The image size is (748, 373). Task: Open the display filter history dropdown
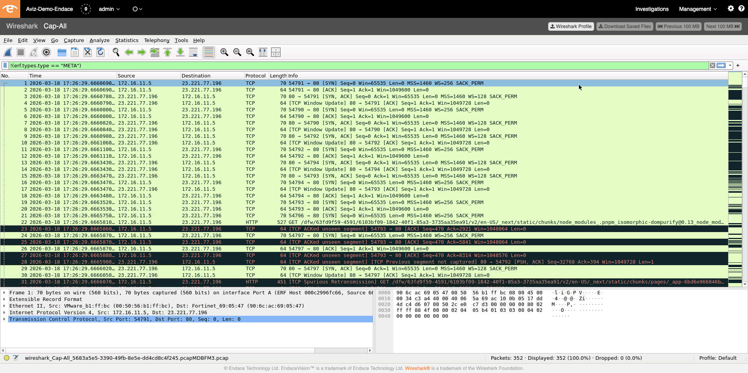730,65
